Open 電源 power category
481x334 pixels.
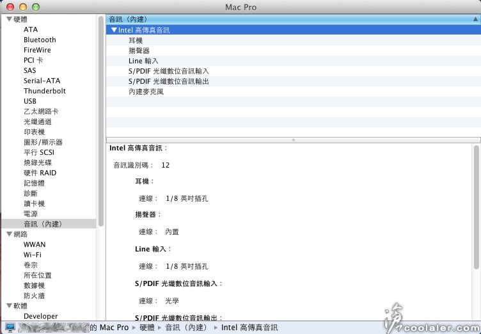(31, 214)
